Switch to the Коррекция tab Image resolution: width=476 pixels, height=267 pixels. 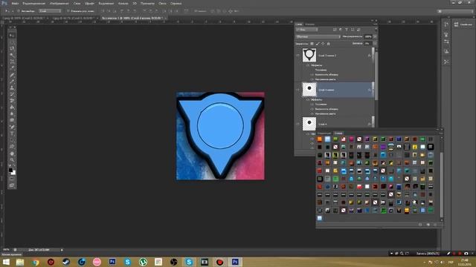(x=324, y=133)
